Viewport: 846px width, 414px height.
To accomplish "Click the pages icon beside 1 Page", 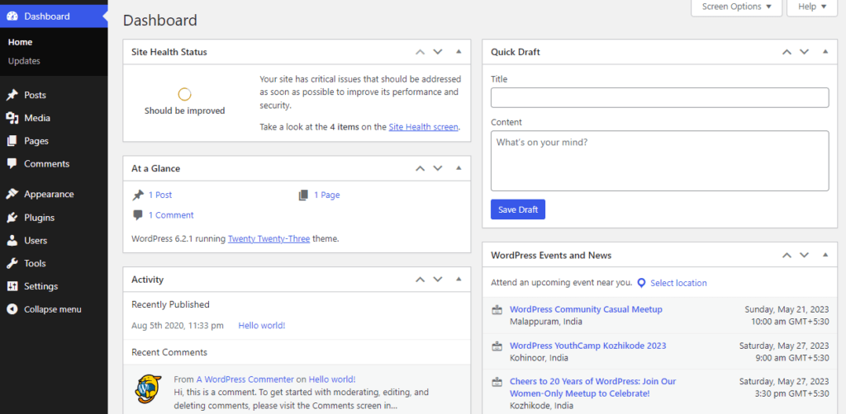I will (x=303, y=195).
